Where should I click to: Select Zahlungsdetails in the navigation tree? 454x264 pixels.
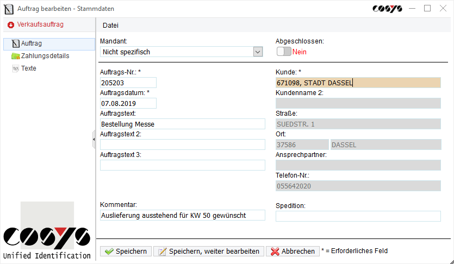pyautogui.click(x=45, y=56)
